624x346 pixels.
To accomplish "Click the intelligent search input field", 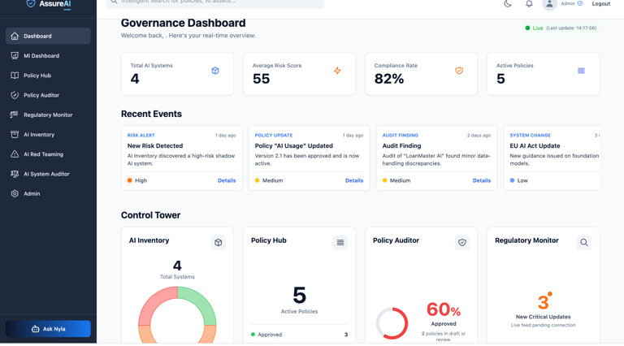I will pyautogui.click(x=214, y=3).
